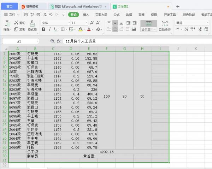Screen dimensions: 212x169
Task: Click the red font color A icon
Action: [89, 29]
